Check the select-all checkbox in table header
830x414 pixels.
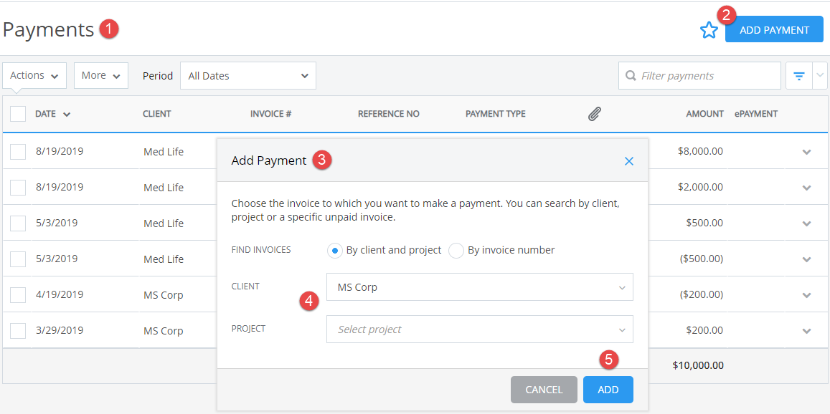pos(17,113)
